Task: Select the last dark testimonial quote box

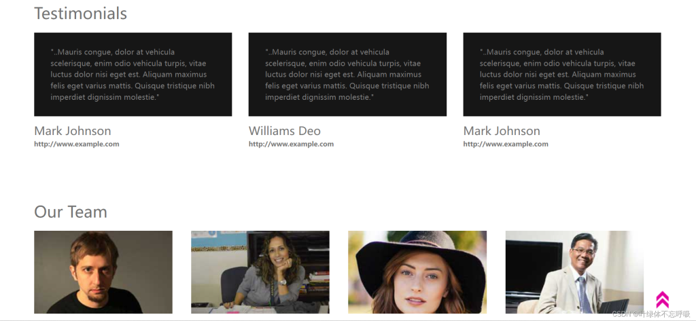Action: 562,75
